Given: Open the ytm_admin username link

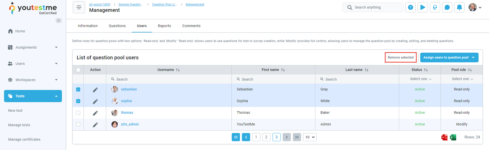Looking at the screenshot, I should pyautogui.click(x=130, y=124).
